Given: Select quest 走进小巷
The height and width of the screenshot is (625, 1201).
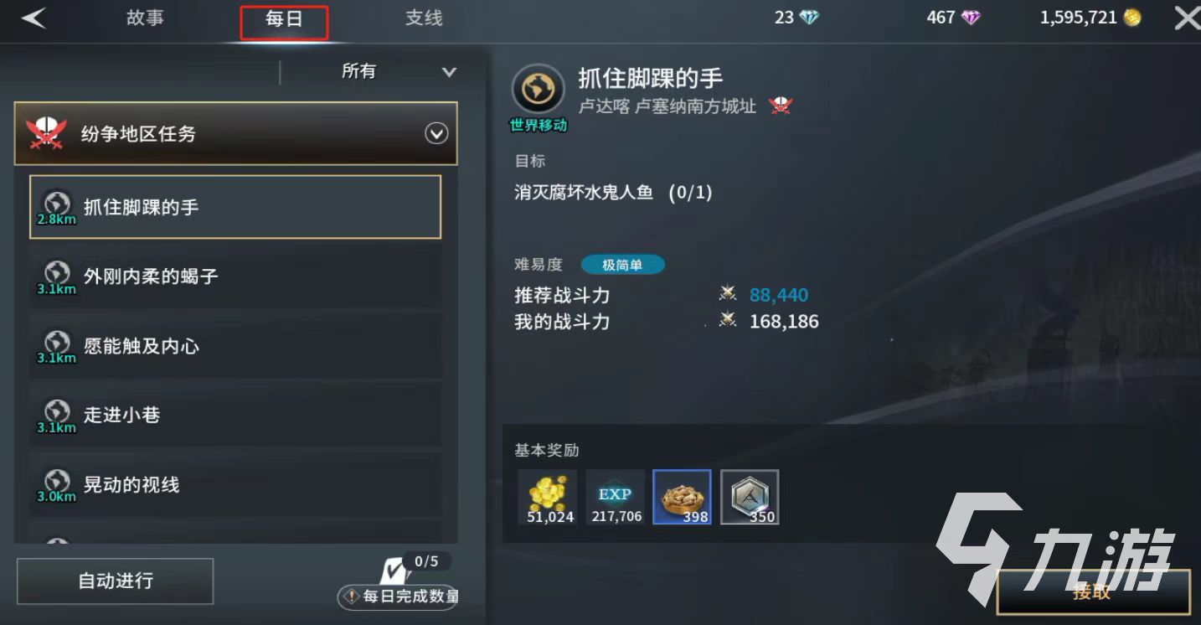Looking at the screenshot, I should (x=235, y=415).
